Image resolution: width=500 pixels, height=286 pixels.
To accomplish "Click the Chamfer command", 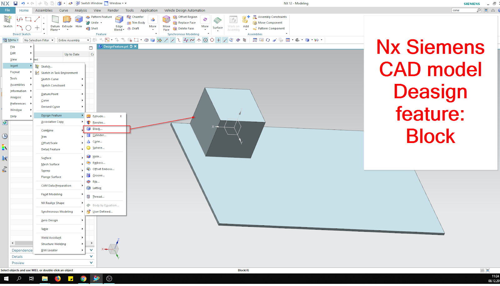I will tap(135, 17).
